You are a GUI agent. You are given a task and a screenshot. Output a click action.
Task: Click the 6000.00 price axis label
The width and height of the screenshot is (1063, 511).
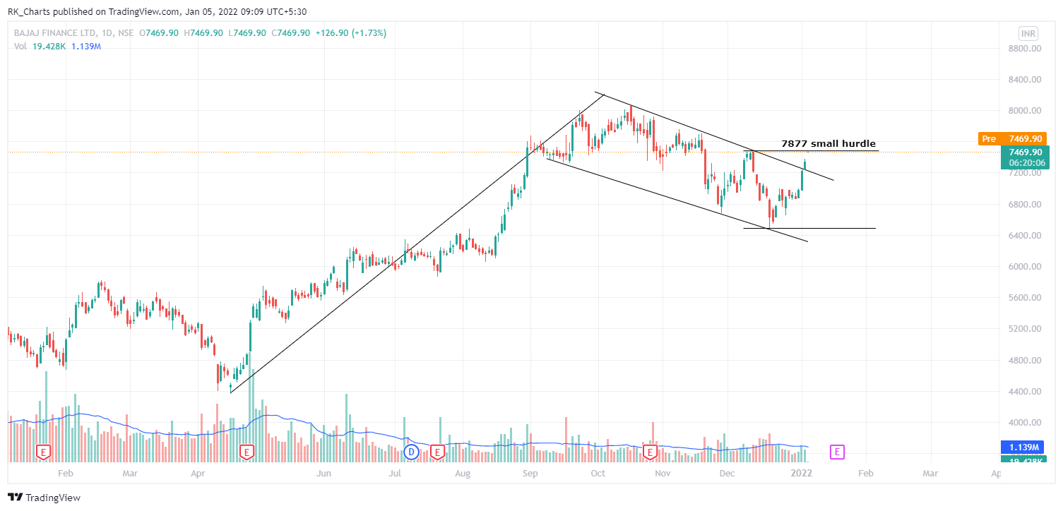coord(1026,267)
